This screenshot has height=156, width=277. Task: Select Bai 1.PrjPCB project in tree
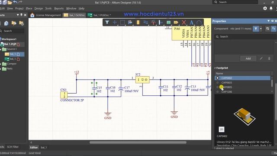pyautogui.click(x=10, y=44)
